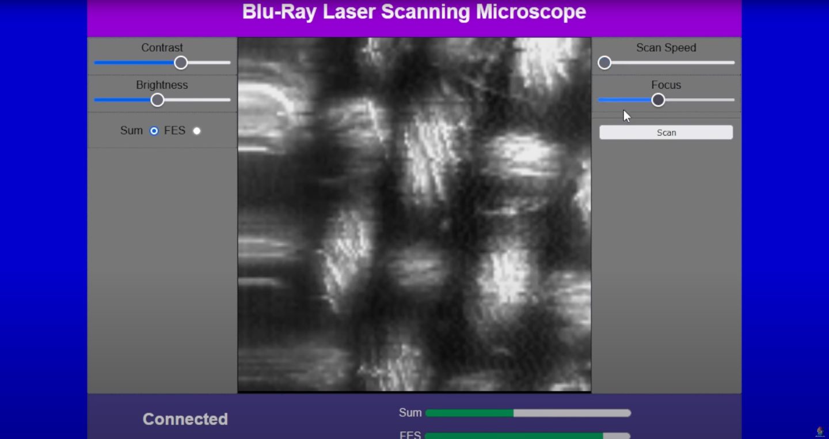Click the Focus panel heading

point(666,85)
